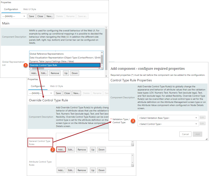Click Save in Override Control Type Rule panel

[58, 93]
